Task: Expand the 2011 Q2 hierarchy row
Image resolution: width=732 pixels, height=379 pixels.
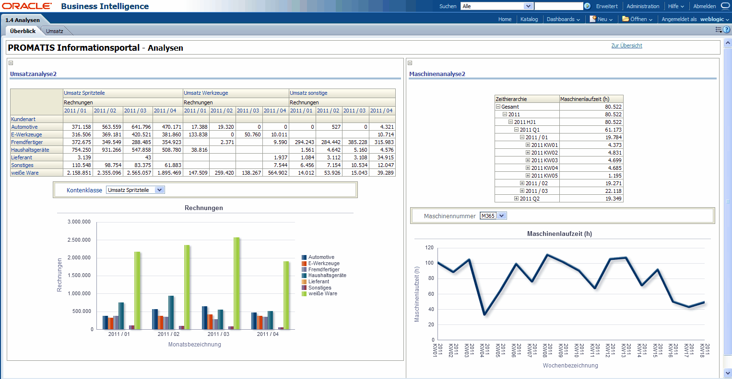Action: coord(516,199)
